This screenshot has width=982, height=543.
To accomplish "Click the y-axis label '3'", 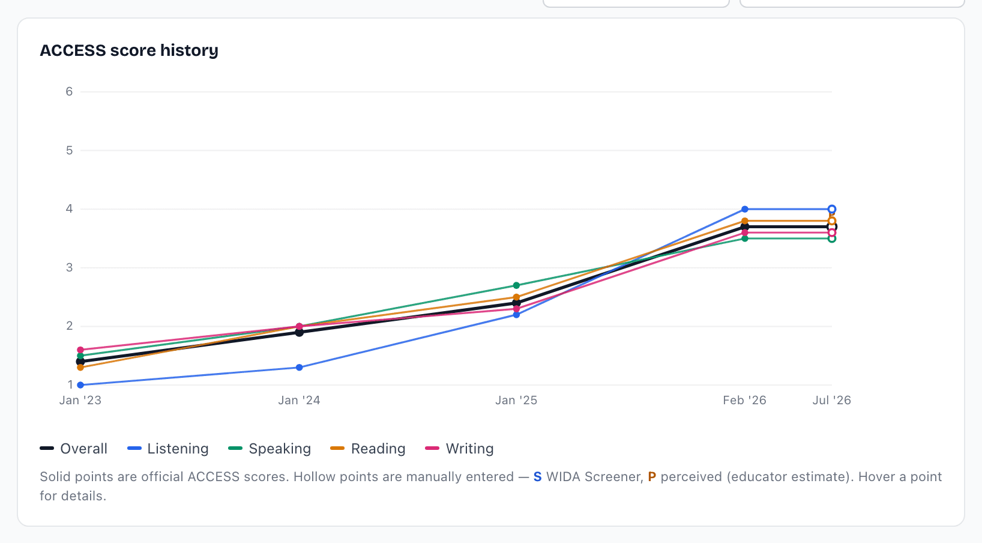I will pyautogui.click(x=70, y=268).
